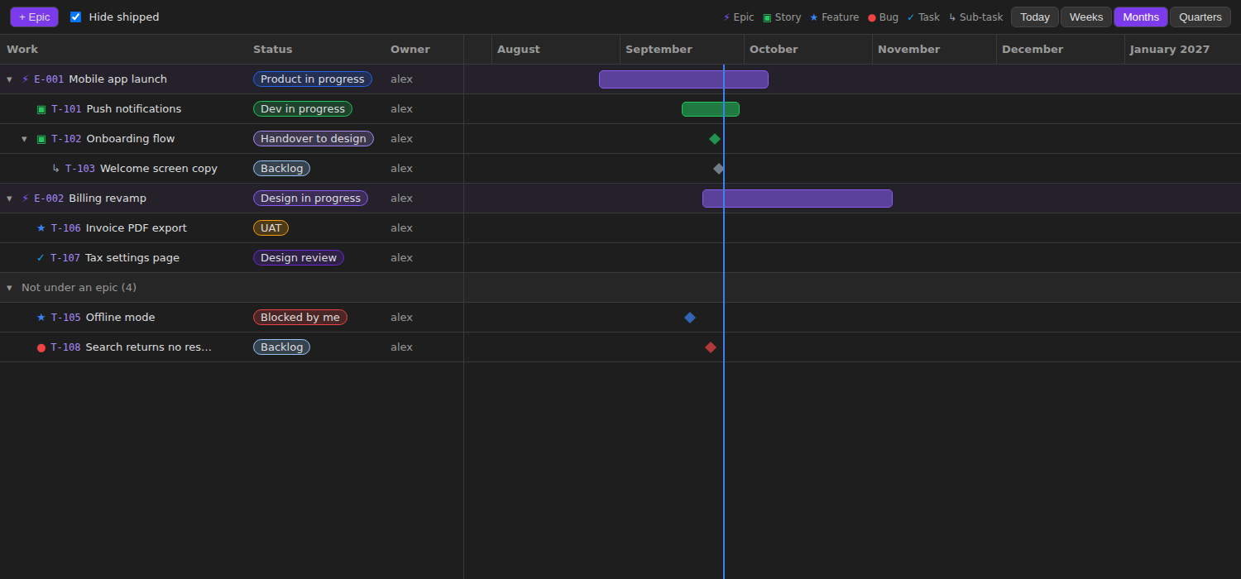Collapse the T-102 Onboarding flow story

pyautogui.click(x=24, y=139)
